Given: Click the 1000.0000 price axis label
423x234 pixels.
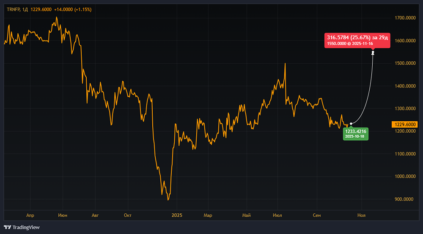Looking at the screenshot, I should click(x=405, y=177).
